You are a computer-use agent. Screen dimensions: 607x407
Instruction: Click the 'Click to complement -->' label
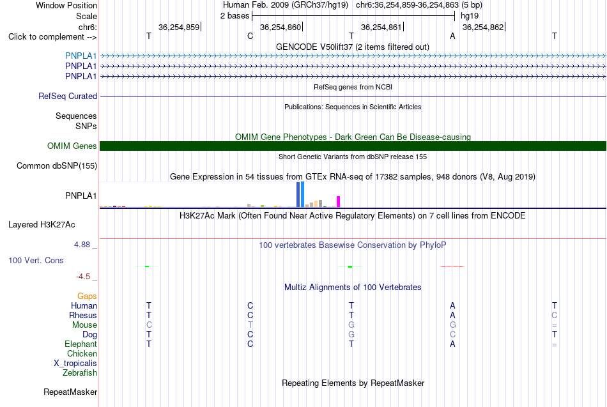tap(52, 37)
